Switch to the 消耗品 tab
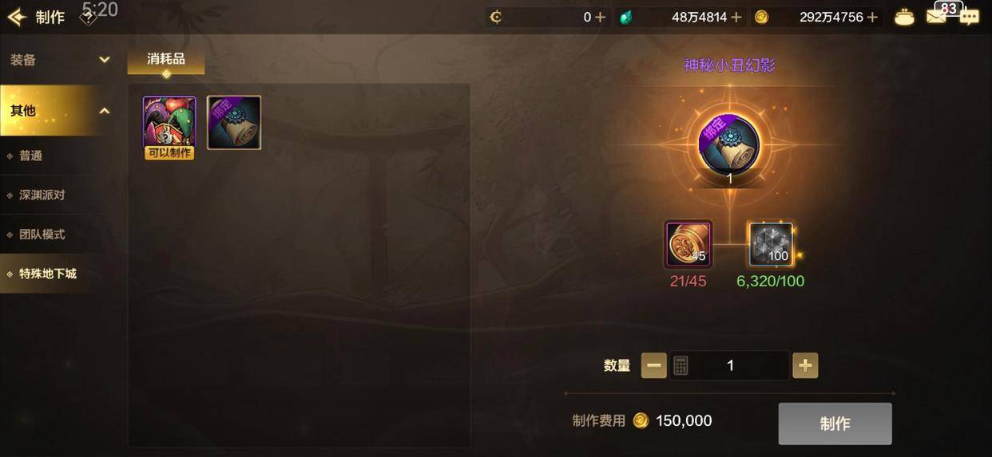 (166, 60)
